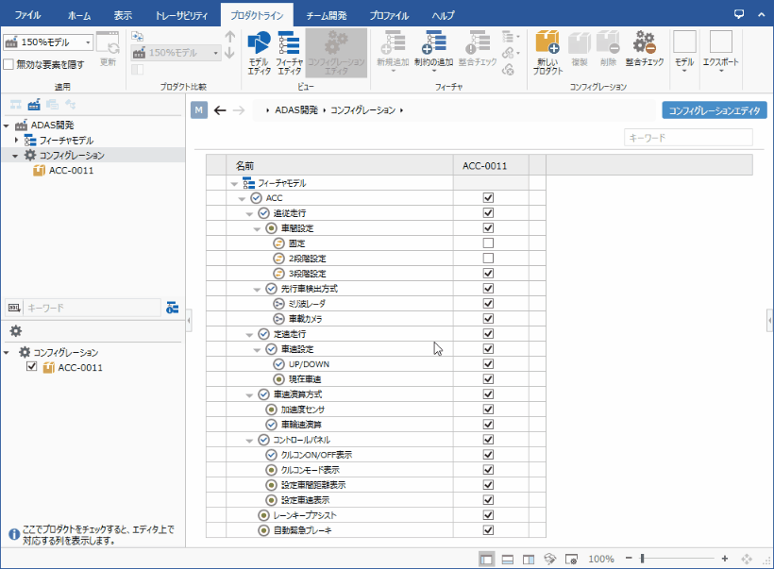Click the gear icon above the product list
774x569 pixels.
[16, 331]
